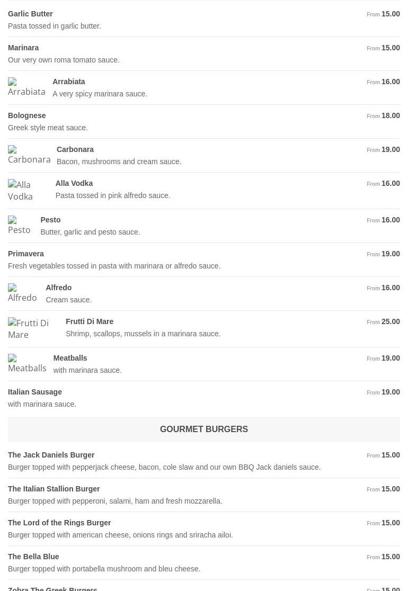408x591 pixels.
Task: Select the Garlic Butter pasta item
Action: tap(30, 14)
